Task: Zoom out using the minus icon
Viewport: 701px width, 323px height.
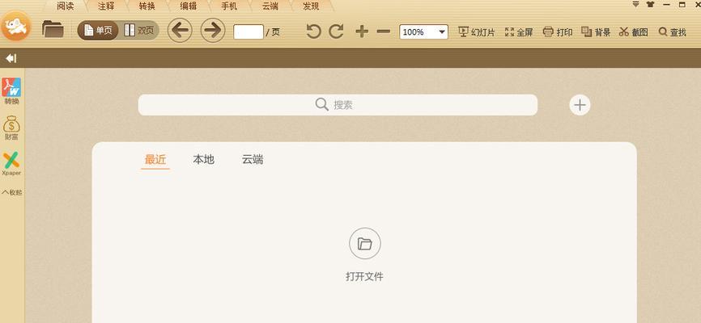Action: pos(383,31)
